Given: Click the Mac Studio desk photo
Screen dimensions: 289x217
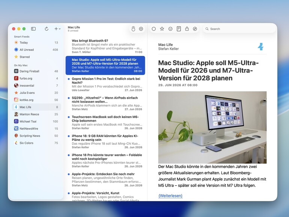Looking at the screenshot, I should (x=212, y=127).
